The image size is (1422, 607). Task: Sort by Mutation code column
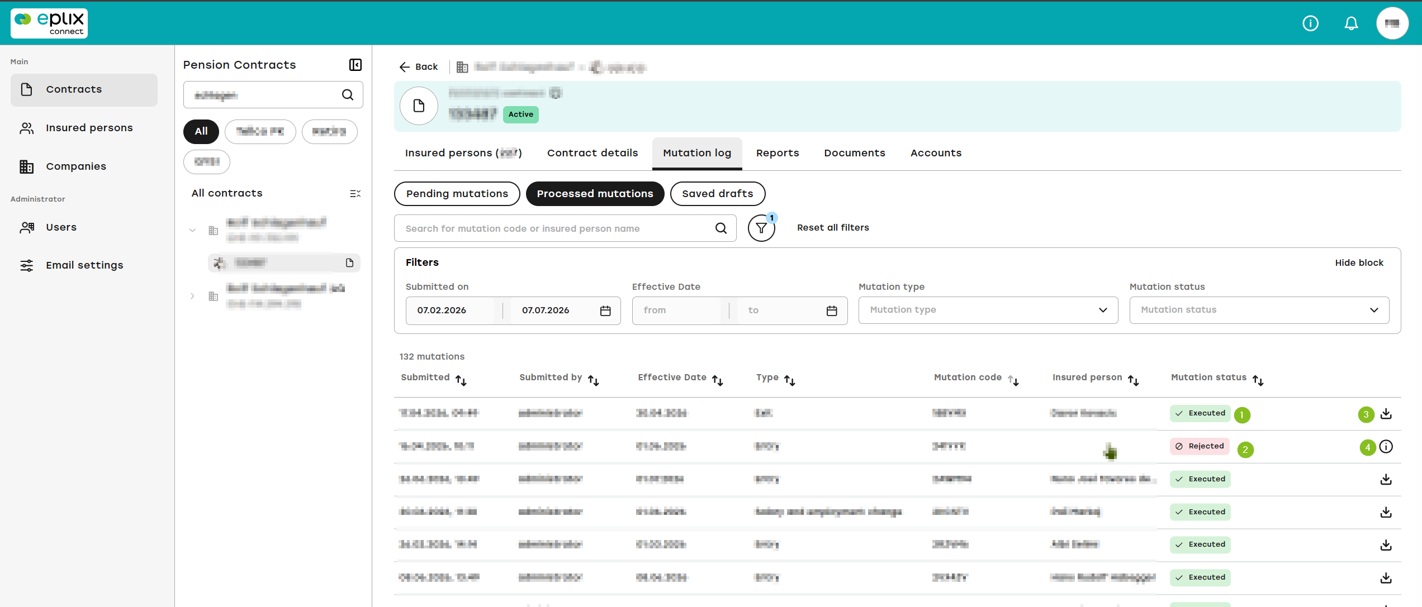1013,380
